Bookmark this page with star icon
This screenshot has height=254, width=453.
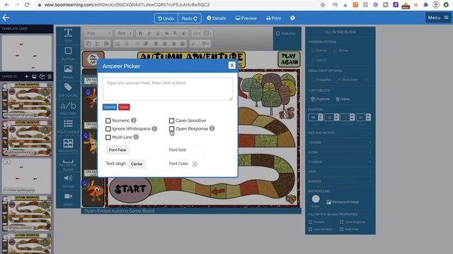(x=323, y=5)
